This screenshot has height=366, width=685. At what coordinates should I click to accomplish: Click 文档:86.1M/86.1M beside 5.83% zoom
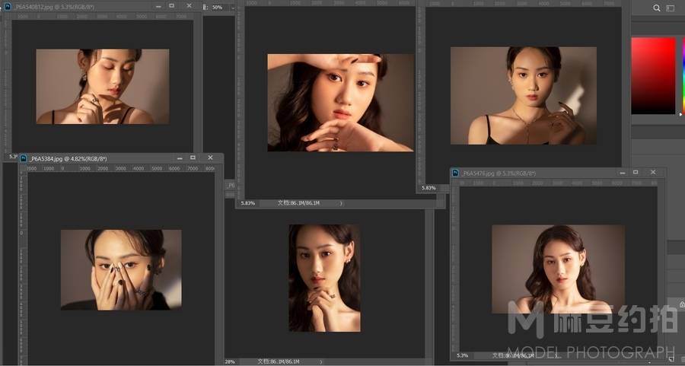[298, 203]
